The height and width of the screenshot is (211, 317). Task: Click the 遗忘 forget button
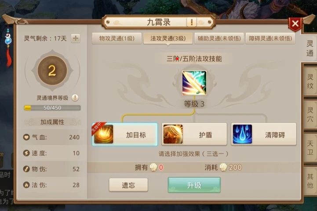128,185
